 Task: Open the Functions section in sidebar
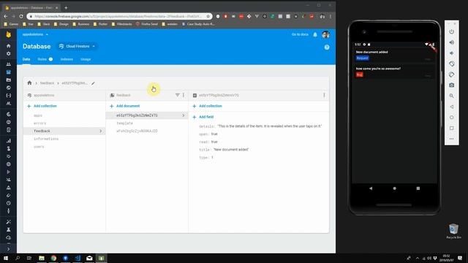click(x=8, y=96)
